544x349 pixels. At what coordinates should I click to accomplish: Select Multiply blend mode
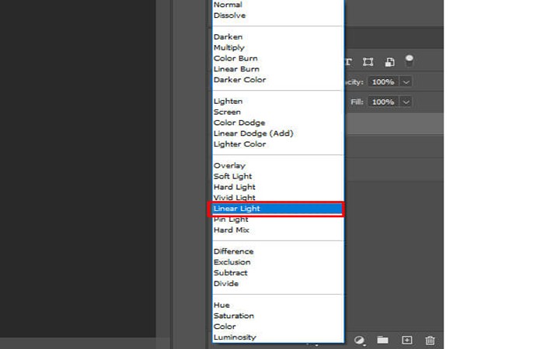[278, 47]
